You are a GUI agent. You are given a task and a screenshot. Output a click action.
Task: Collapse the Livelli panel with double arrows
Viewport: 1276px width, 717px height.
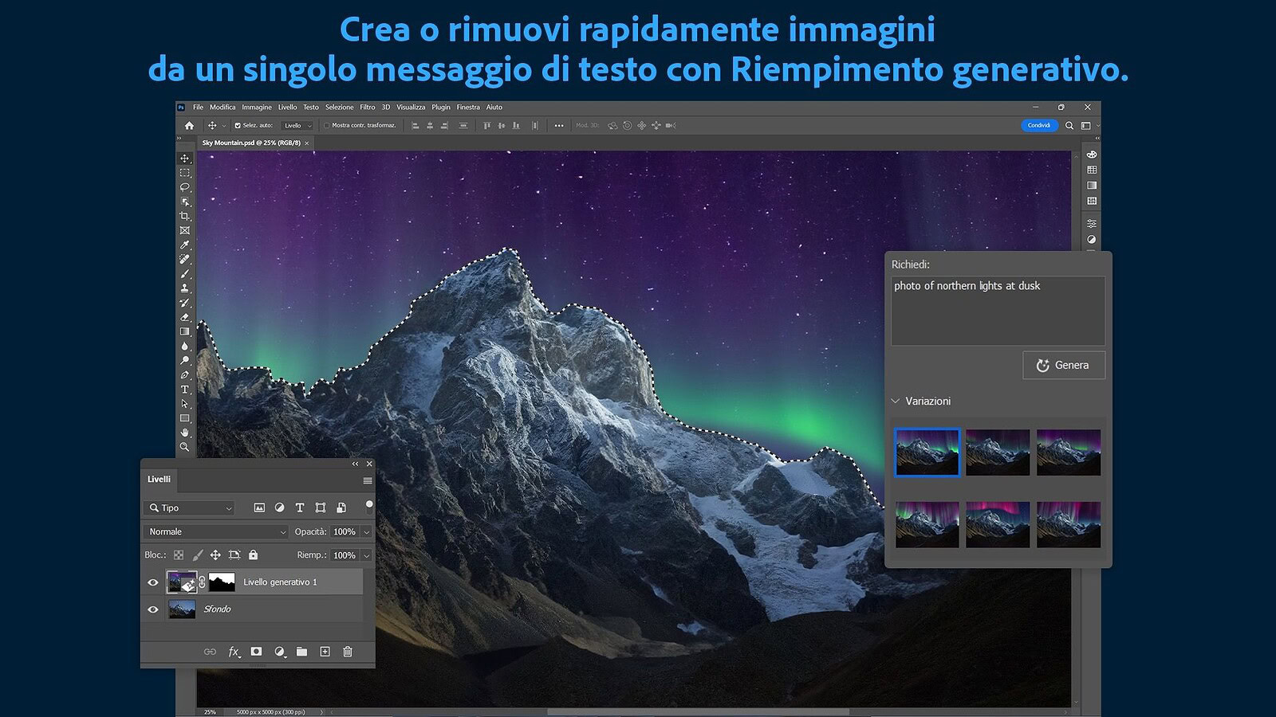[x=356, y=464]
